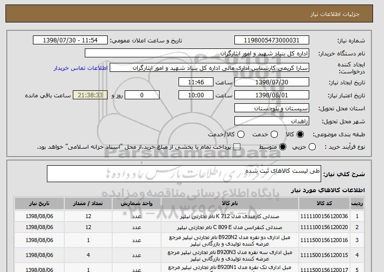Click the کد کالا column header

(324, 204)
